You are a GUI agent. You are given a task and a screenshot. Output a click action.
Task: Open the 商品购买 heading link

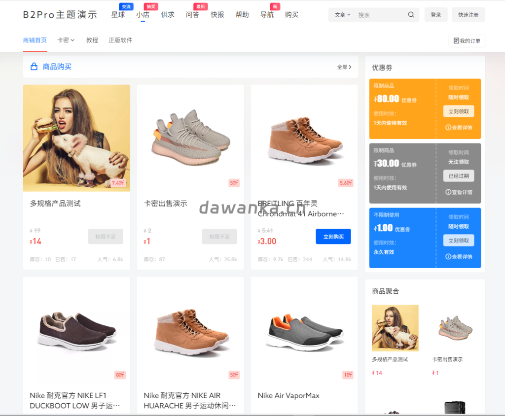tap(57, 67)
